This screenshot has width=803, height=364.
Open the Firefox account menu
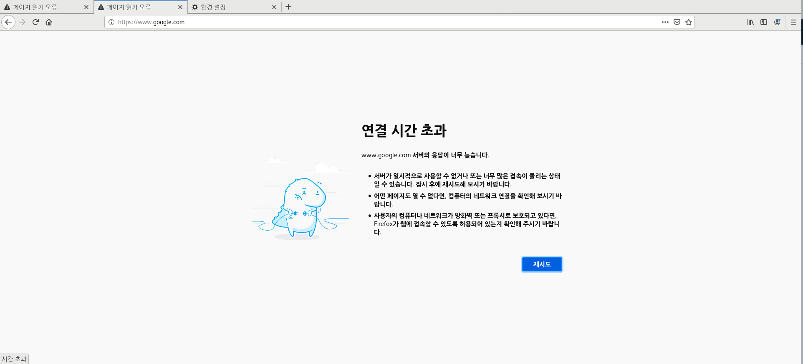pyautogui.click(x=777, y=22)
